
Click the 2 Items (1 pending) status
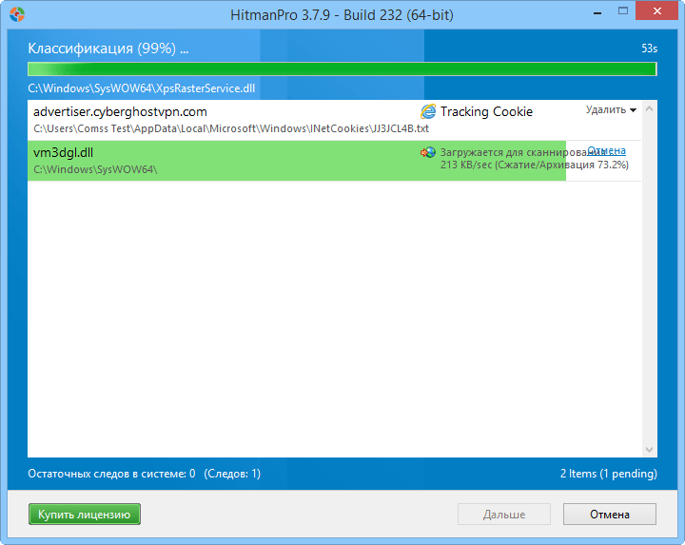click(609, 474)
